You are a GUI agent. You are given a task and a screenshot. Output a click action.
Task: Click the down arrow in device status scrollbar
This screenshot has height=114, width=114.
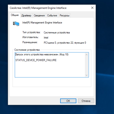[x=86, y=75]
